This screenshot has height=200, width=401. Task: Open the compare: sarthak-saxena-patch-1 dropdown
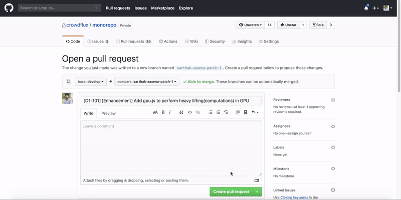(147, 81)
